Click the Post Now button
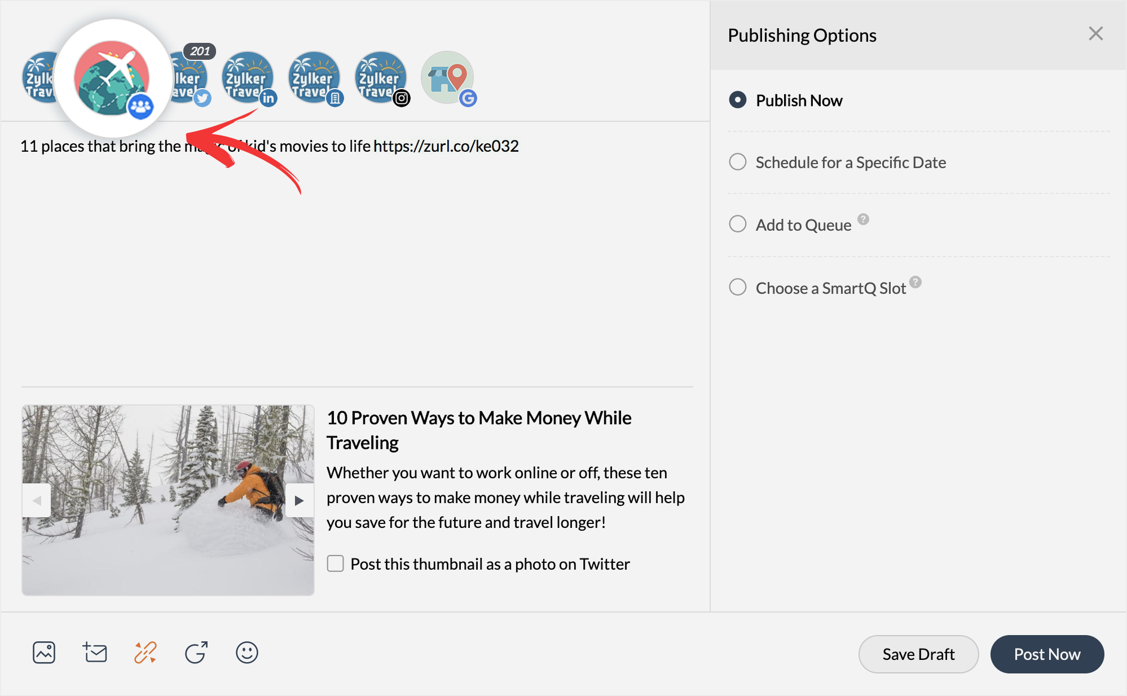This screenshot has width=1127, height=696. [x=1047, y=654]
